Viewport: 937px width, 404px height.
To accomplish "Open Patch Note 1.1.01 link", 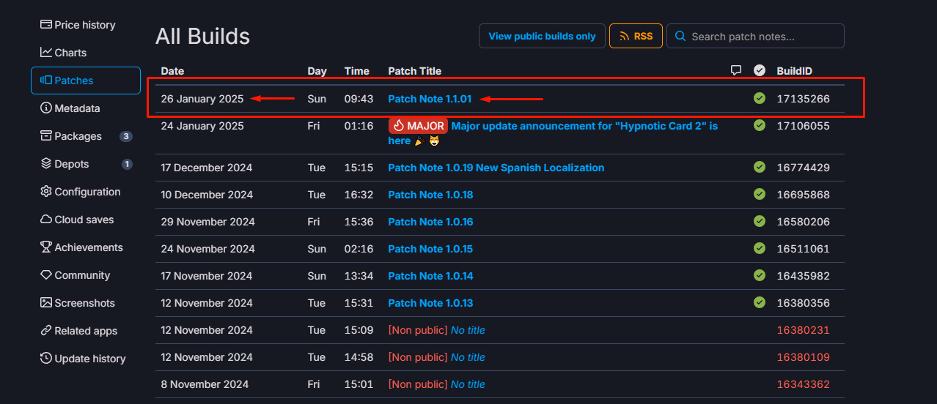I will coord(430,99).
